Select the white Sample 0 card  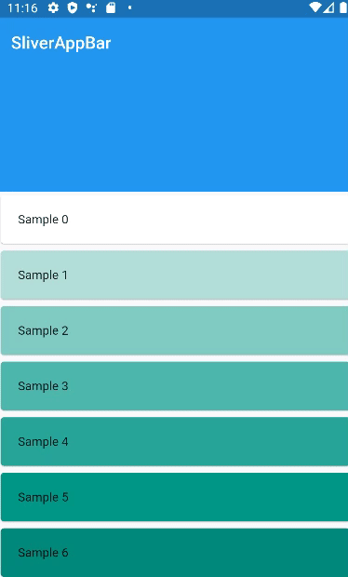(x=174, y=220)
